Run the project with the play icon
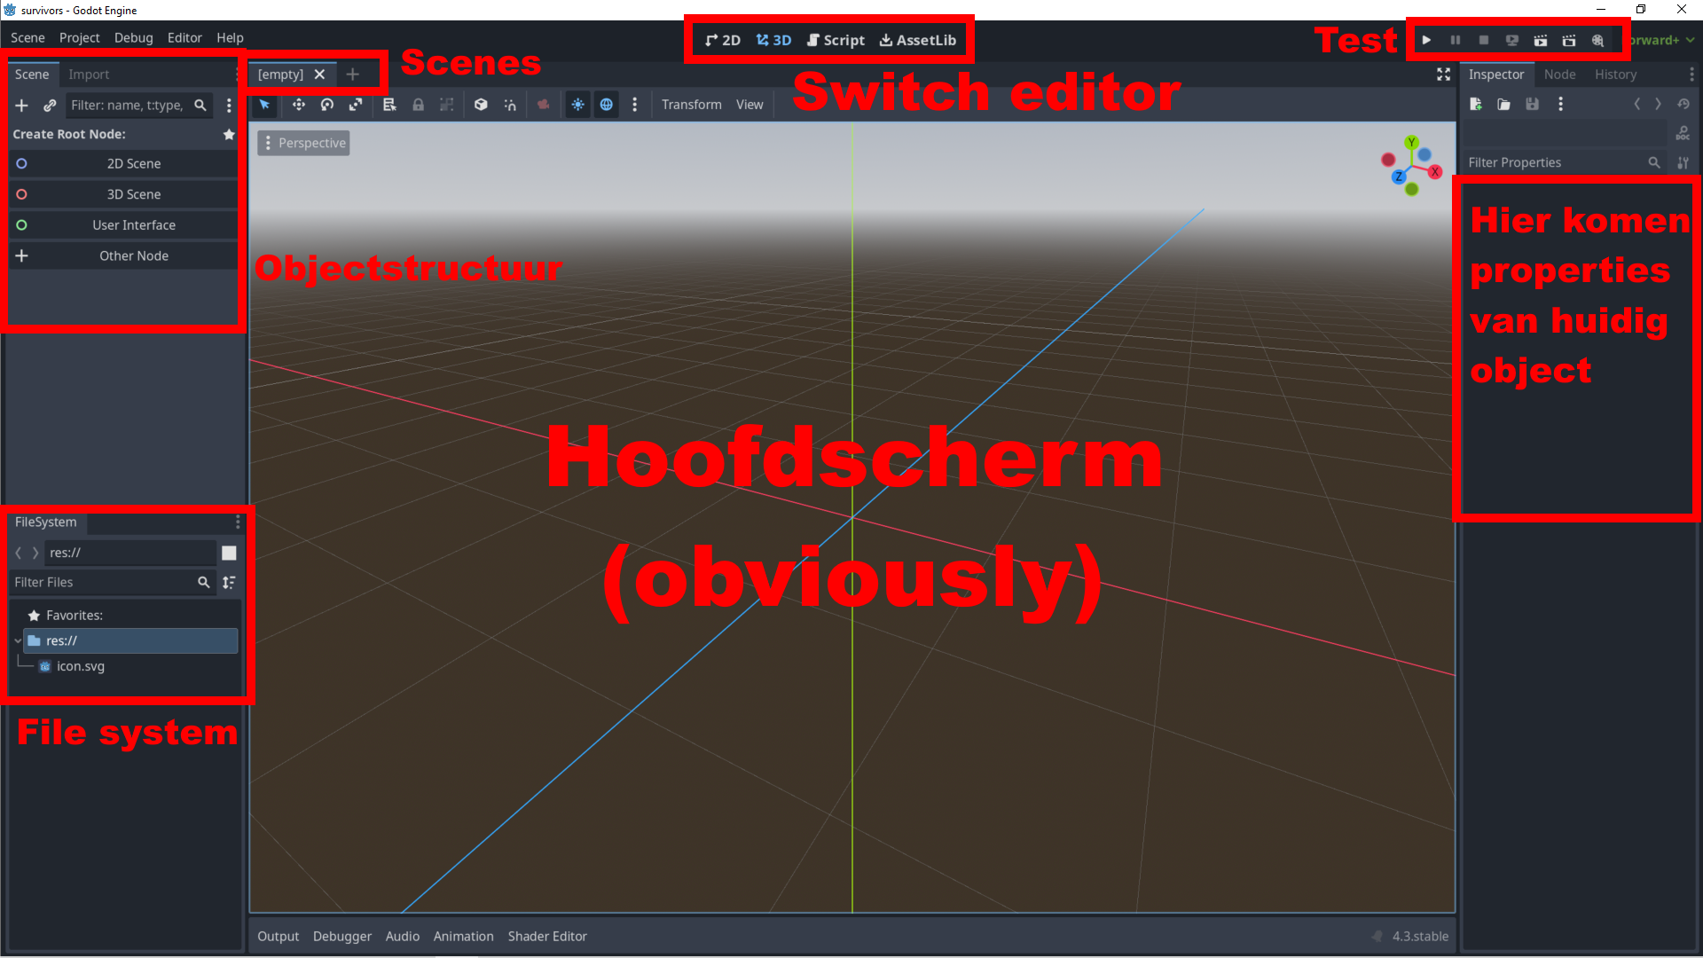Viewport: 1703px width, 958px height. [x=1426, y=40]
